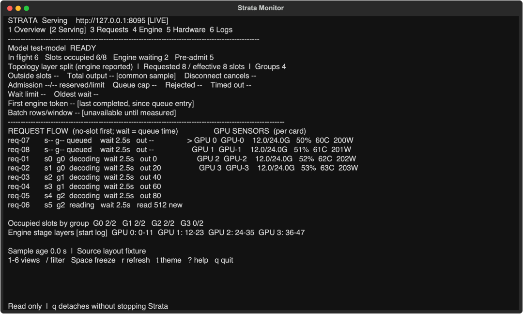Click the 'G0 2/2' group occupancy

click(105, 223)
